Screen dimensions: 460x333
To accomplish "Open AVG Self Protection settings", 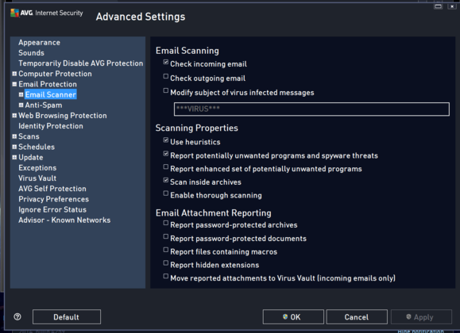I will click(x=52, y=189).
